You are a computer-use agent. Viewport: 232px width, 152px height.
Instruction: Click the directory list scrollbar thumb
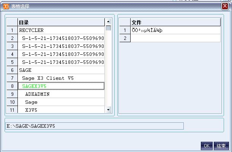click(108, 28)
